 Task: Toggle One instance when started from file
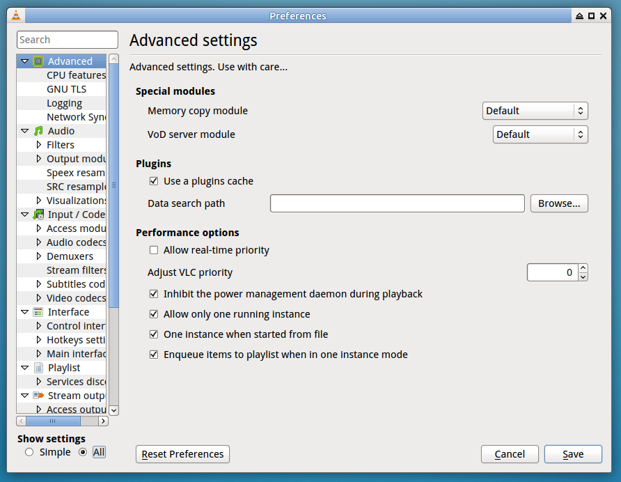point(154,334)
